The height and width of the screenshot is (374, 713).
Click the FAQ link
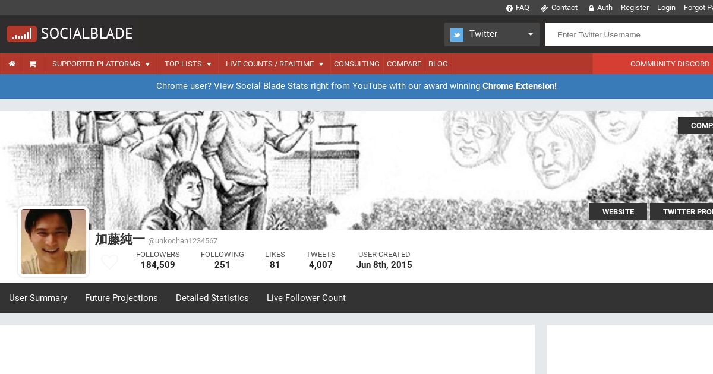[522, 8]
